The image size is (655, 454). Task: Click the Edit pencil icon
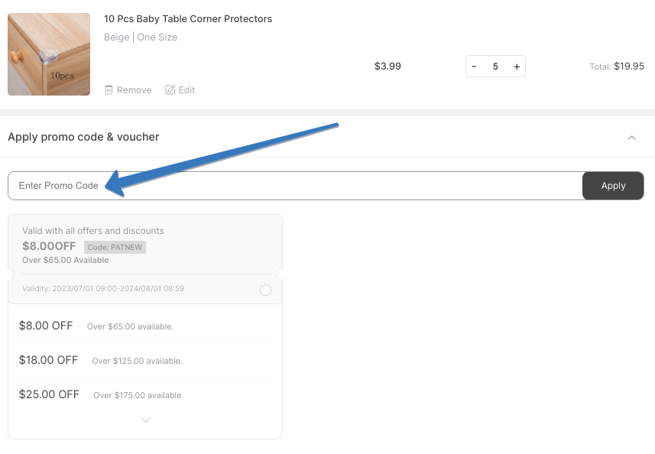170,89
